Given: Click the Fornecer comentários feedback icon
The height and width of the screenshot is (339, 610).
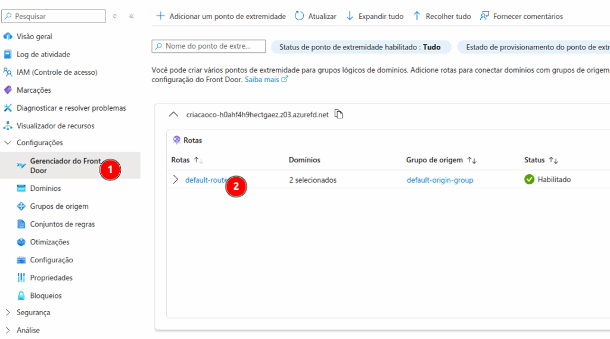Looking at the screenshot, I should tap(485, 16).
